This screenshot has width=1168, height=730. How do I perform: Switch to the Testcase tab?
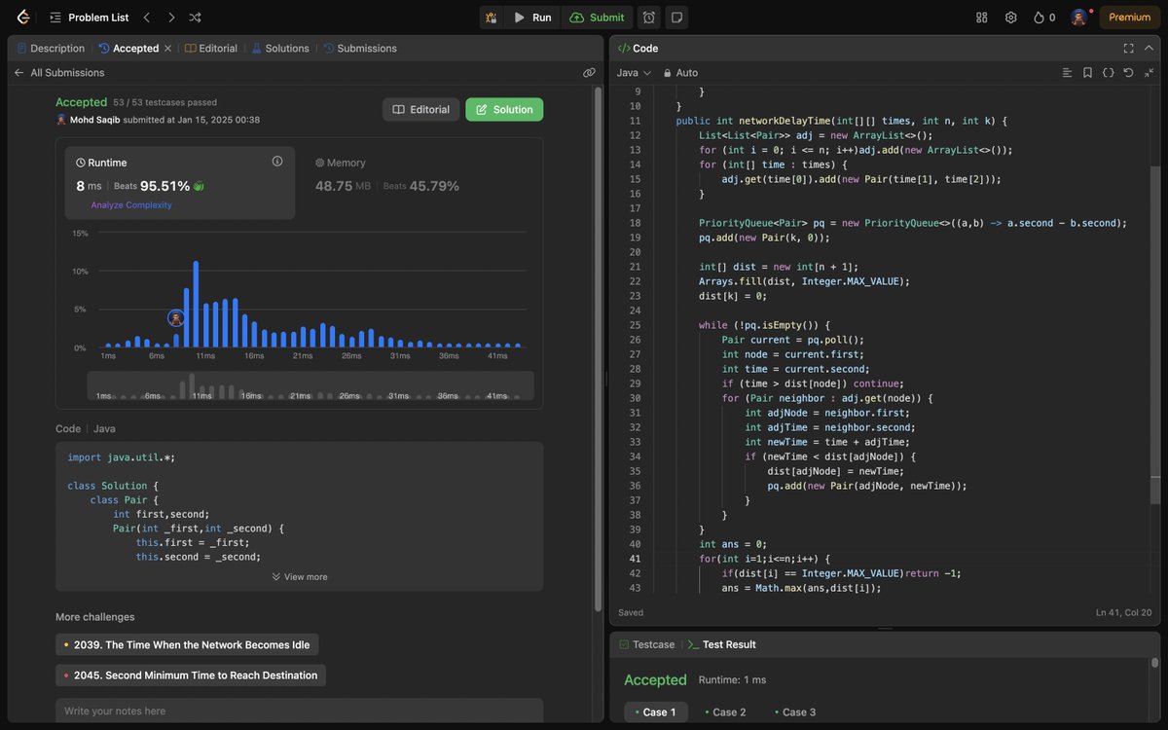[647, 644]
